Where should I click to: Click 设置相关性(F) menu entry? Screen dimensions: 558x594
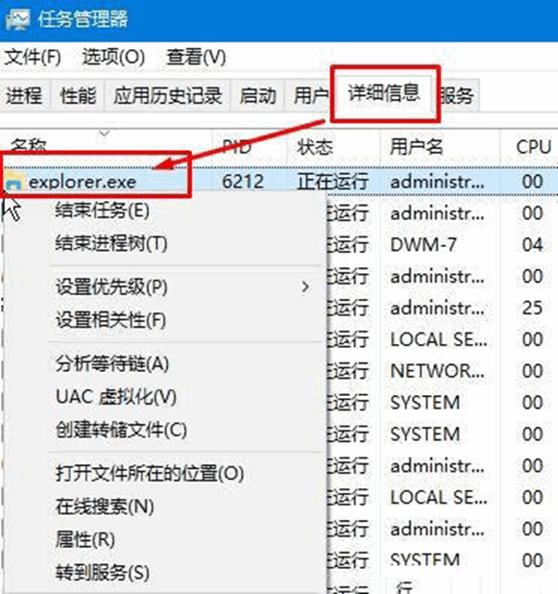110,320
